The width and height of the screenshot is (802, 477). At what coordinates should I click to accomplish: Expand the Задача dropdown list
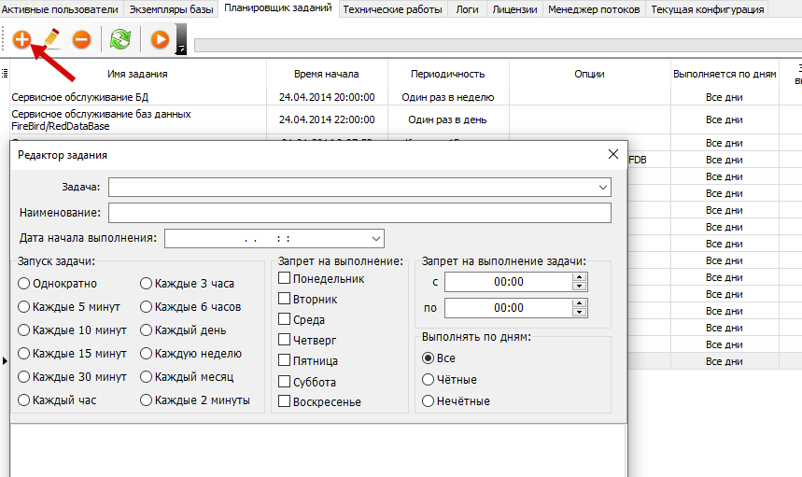[x=603, y=187]
